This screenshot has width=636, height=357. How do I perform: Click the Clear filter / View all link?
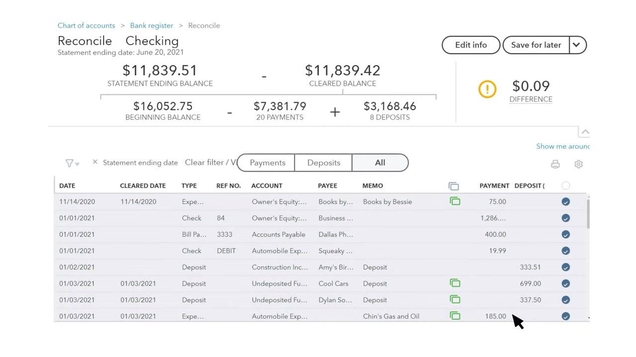click(211, 163)
